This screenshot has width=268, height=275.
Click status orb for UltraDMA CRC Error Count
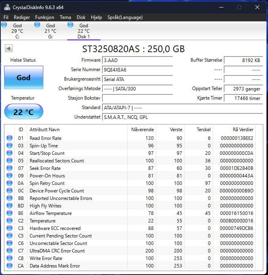9,251
